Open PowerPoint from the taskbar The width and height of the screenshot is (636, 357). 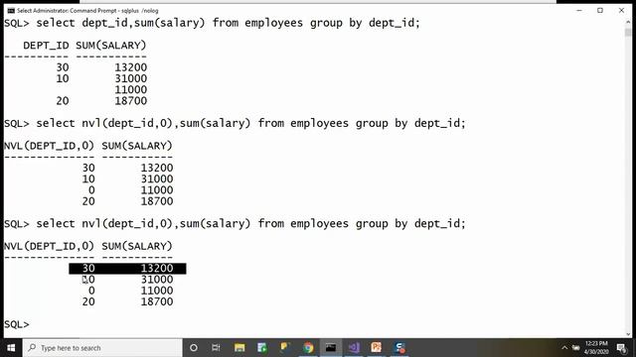pyautogui.click(x=376, y=348)
